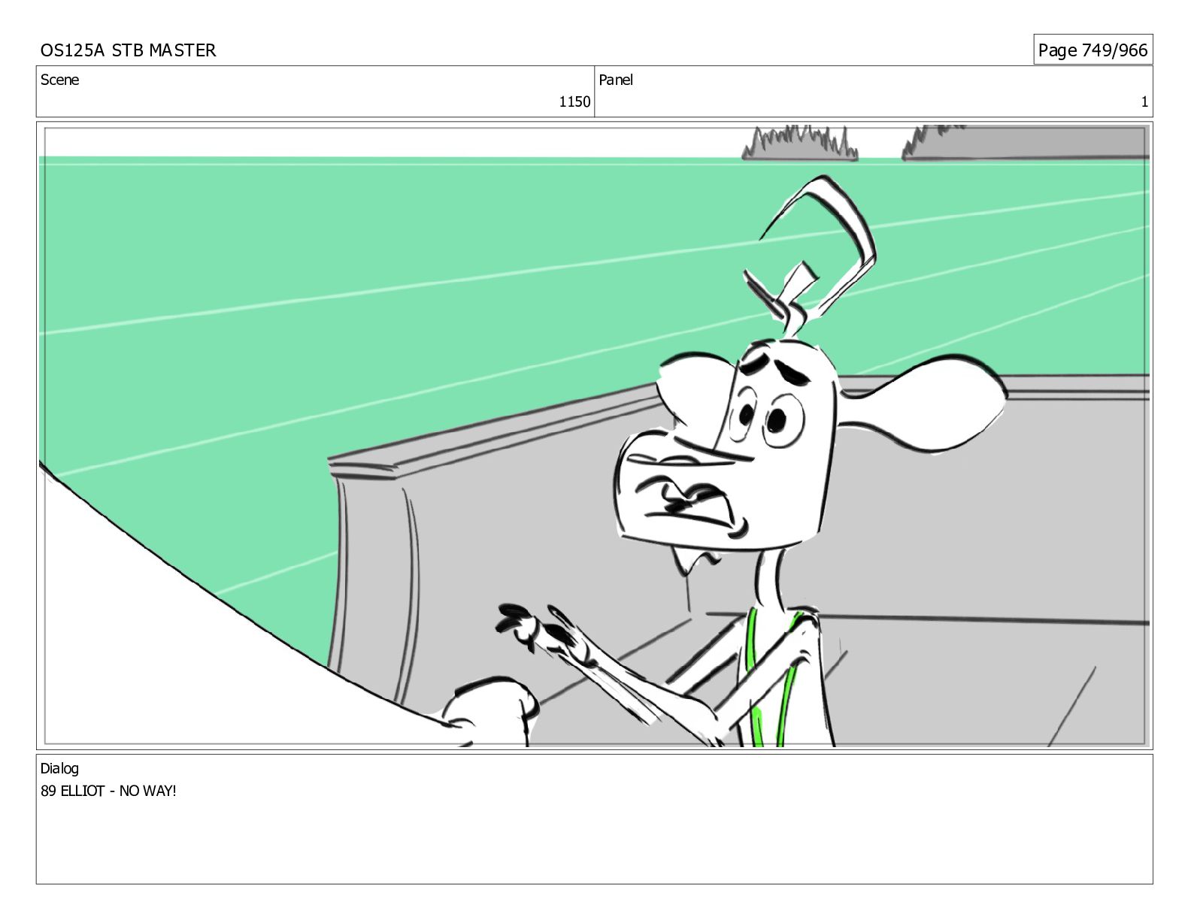Select the Dialog label

click(59, 768)
